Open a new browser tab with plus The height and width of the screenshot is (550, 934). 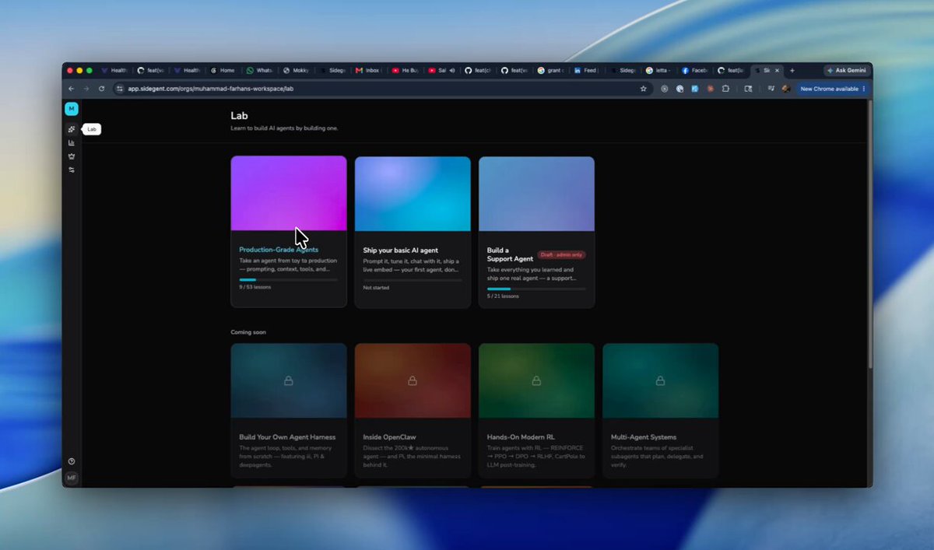pos(792,70)
